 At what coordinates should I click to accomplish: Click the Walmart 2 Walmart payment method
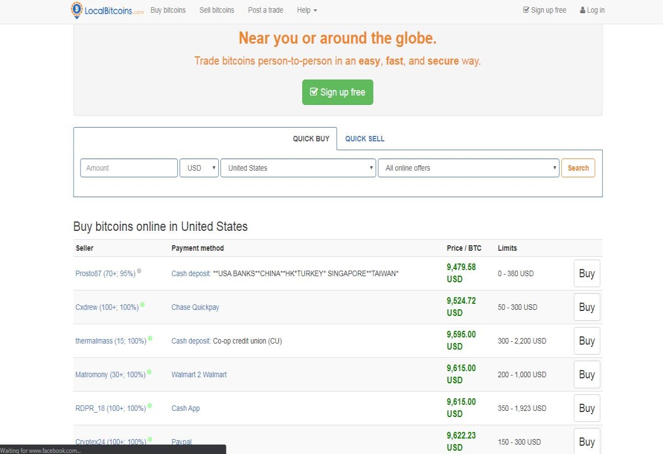coord(199,374)
